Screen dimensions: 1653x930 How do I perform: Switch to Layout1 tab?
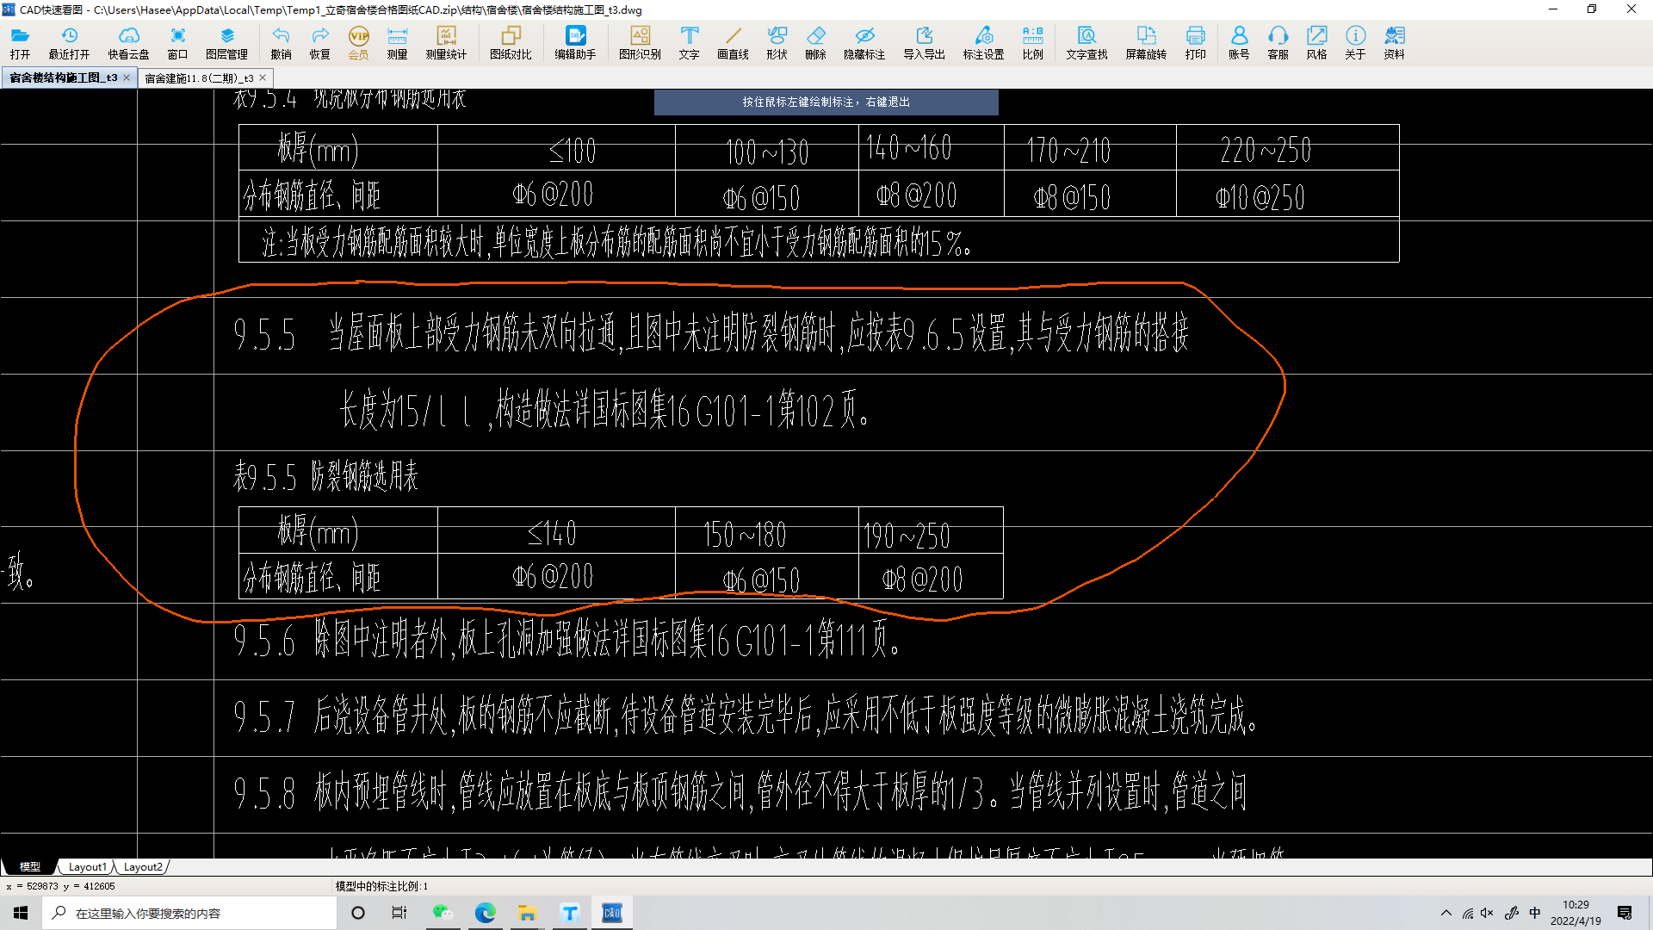[x=87, y=866]
